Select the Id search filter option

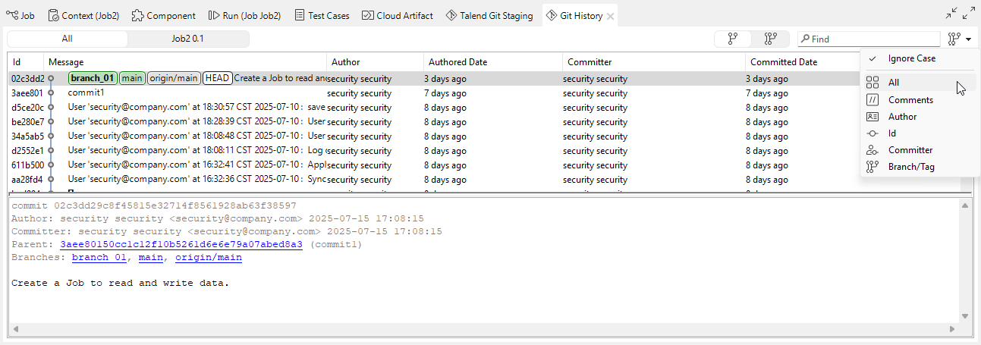(892, 133)
